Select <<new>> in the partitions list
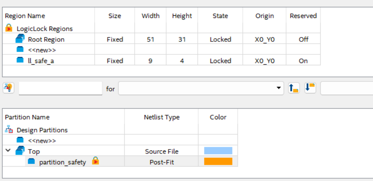 42,140
